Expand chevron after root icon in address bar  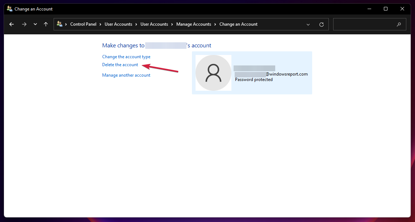(x=66, y=24)
